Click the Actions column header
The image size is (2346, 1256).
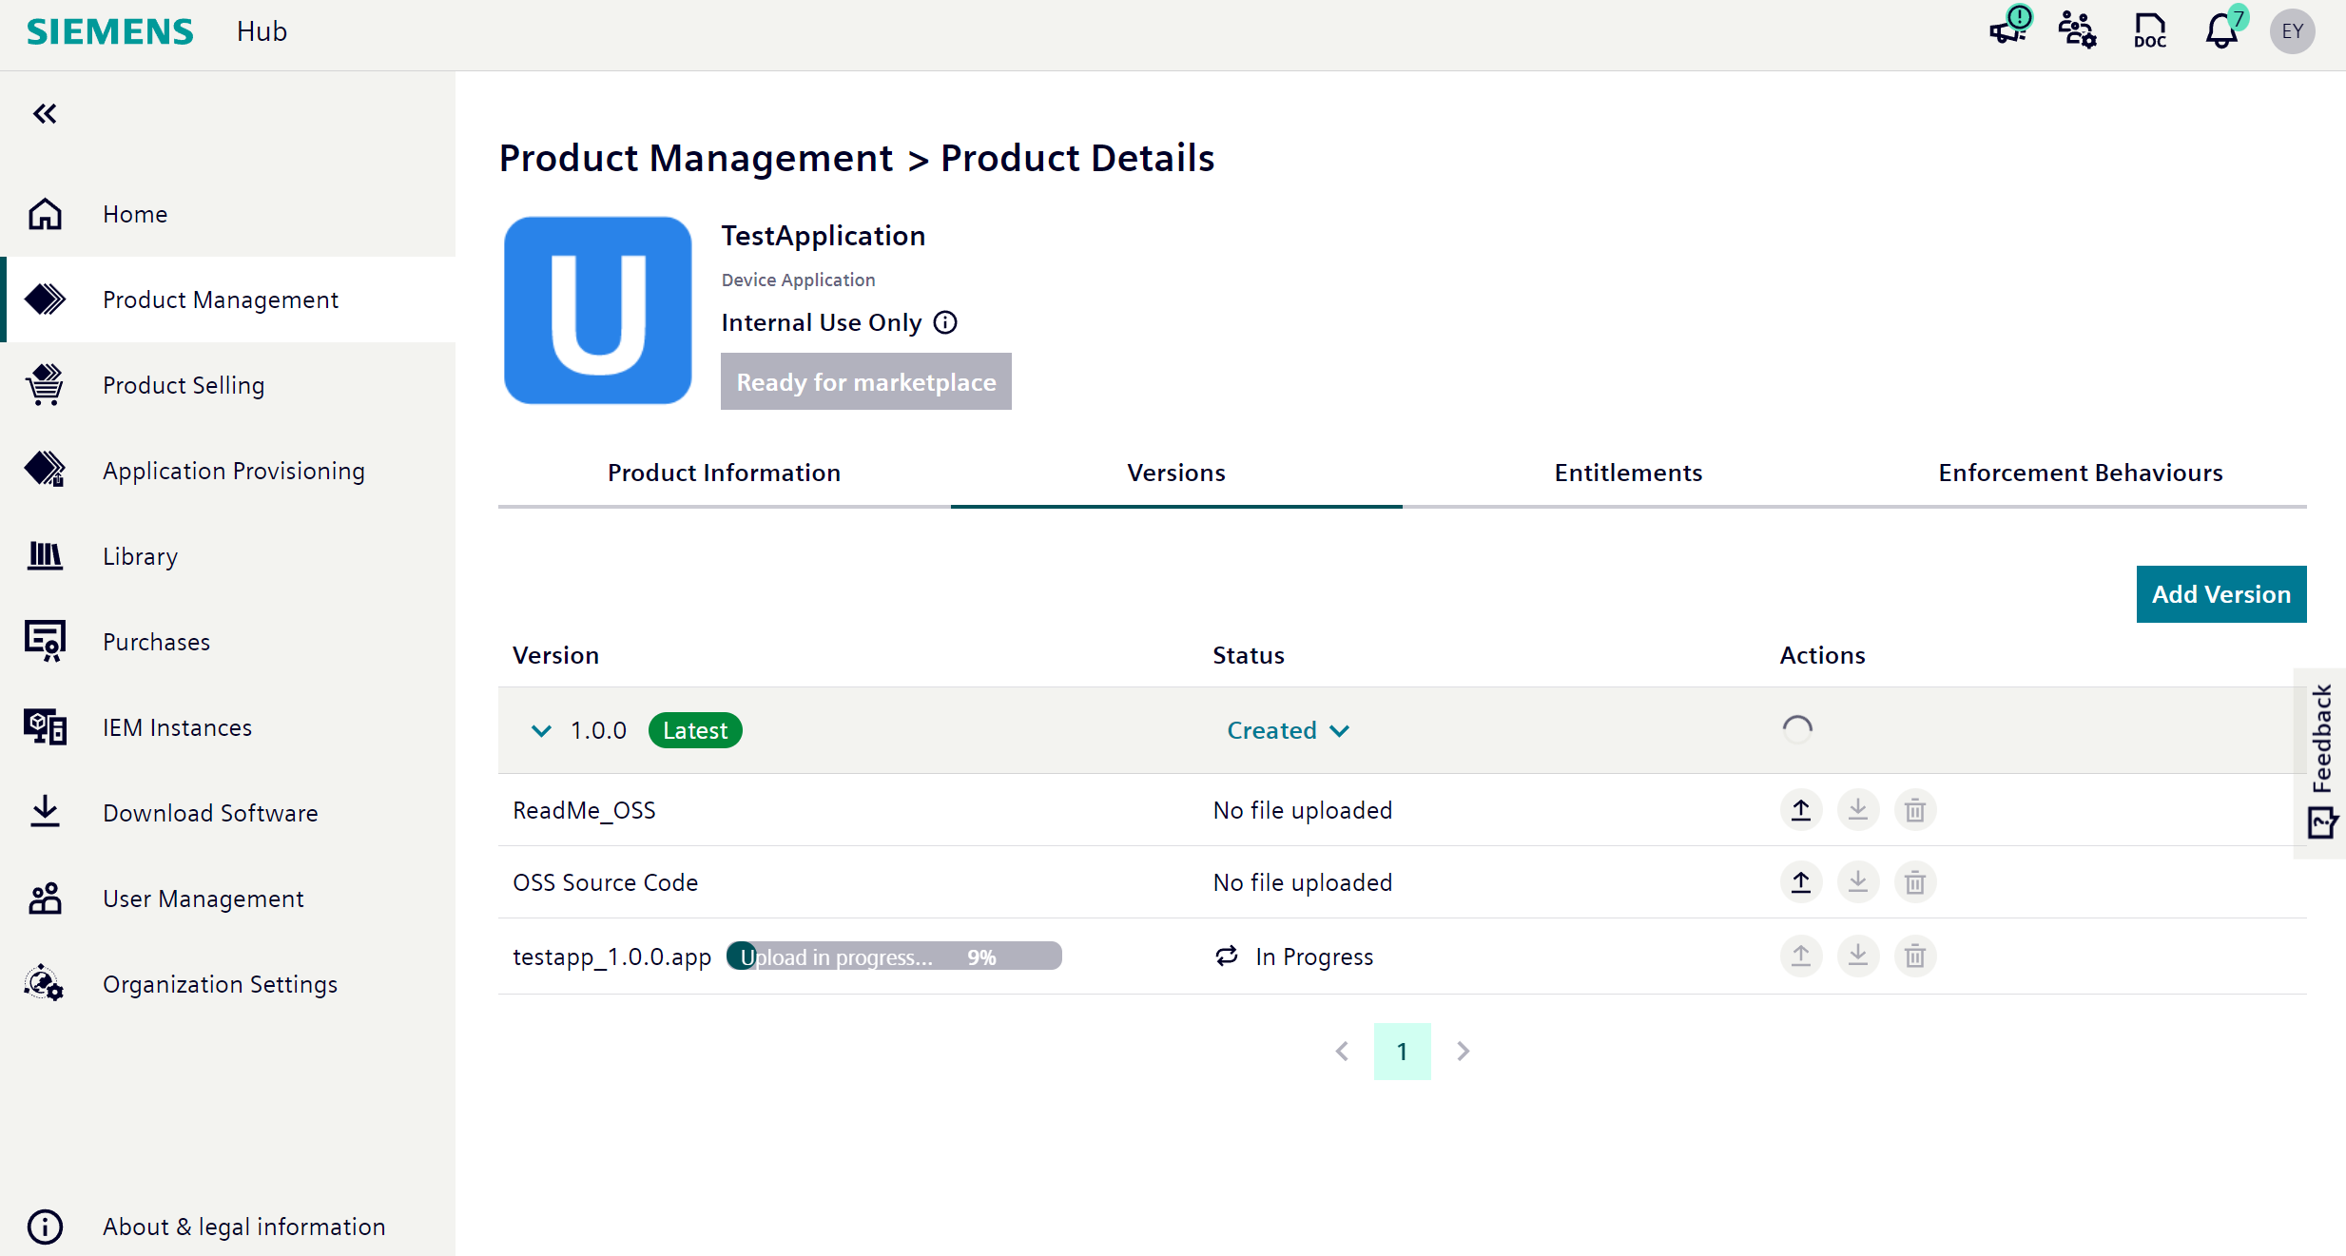1823,655
